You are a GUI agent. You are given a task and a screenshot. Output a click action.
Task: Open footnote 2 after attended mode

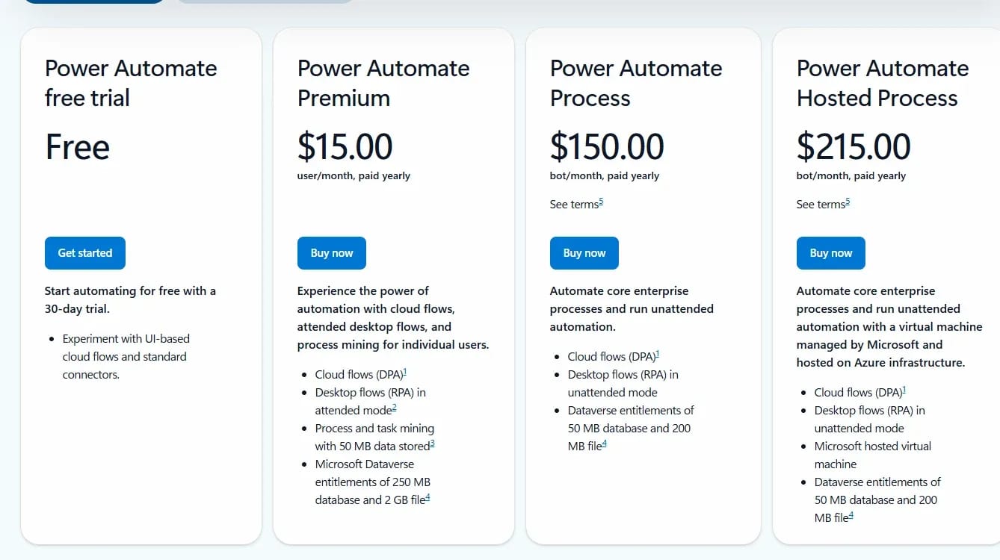(x=395, y=408)
